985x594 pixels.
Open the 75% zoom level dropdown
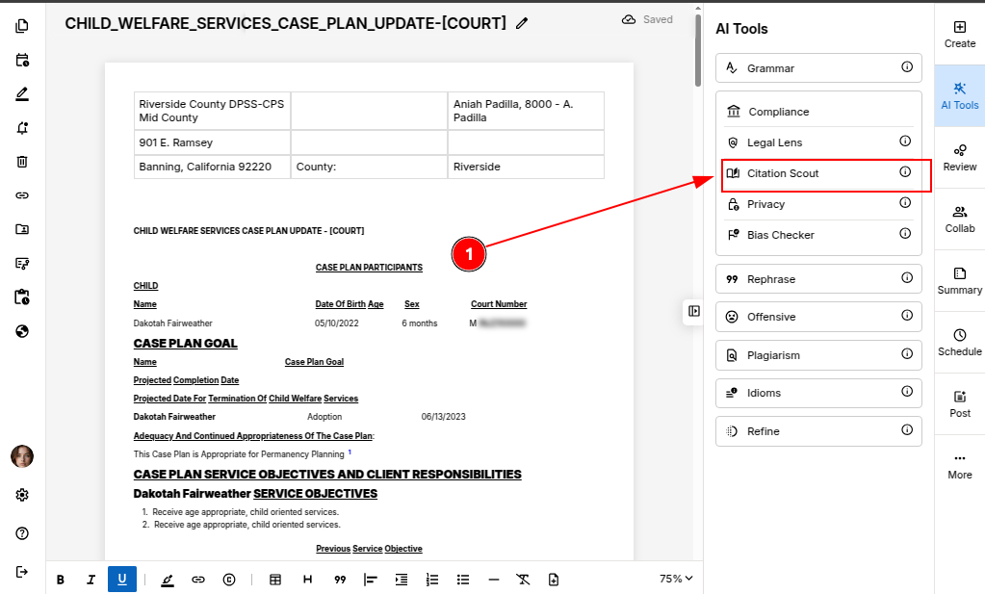[x=676, y=579]
